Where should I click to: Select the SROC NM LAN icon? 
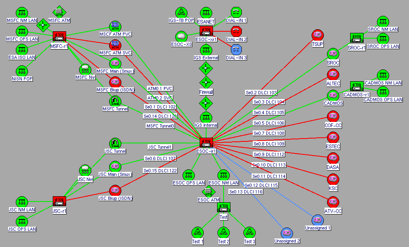(383, 22)
